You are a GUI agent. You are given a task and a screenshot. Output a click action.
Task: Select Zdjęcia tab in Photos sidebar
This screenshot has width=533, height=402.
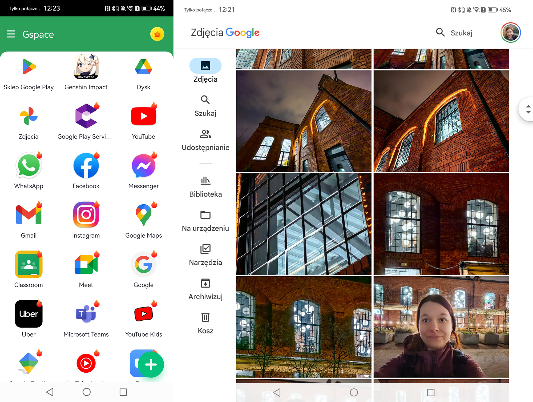pyautogui.click(x=205, y=70)
